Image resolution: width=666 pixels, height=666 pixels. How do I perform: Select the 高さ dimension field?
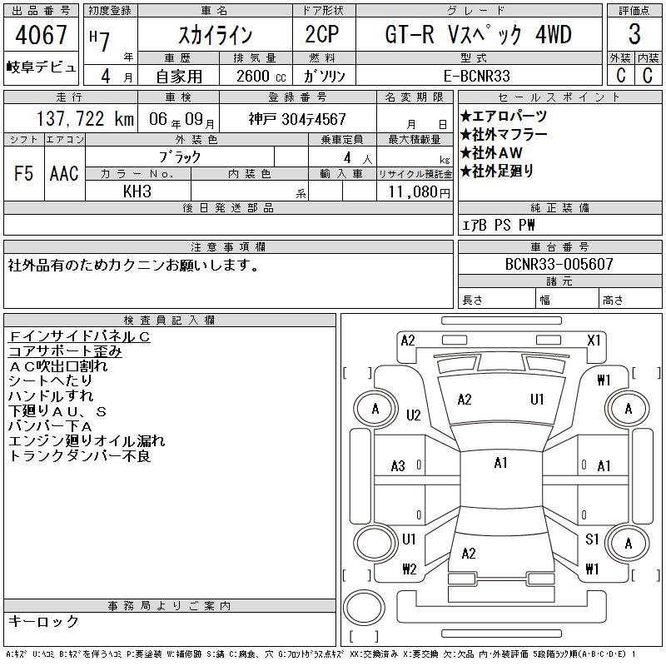point(630,300)
